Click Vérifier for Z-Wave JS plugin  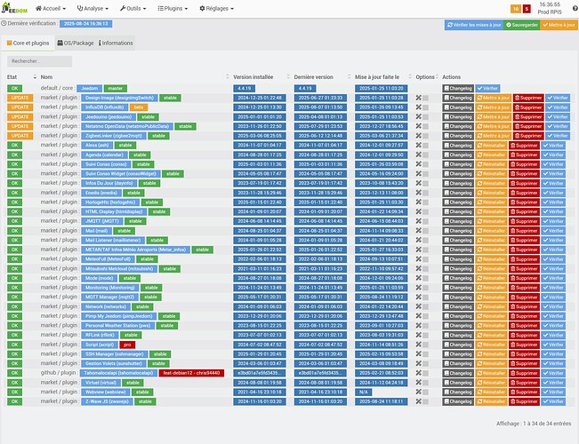click(553, 401)
